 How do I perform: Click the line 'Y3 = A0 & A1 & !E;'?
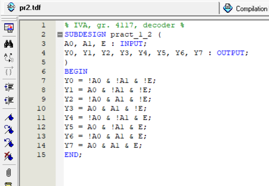(x=105, y=109)
